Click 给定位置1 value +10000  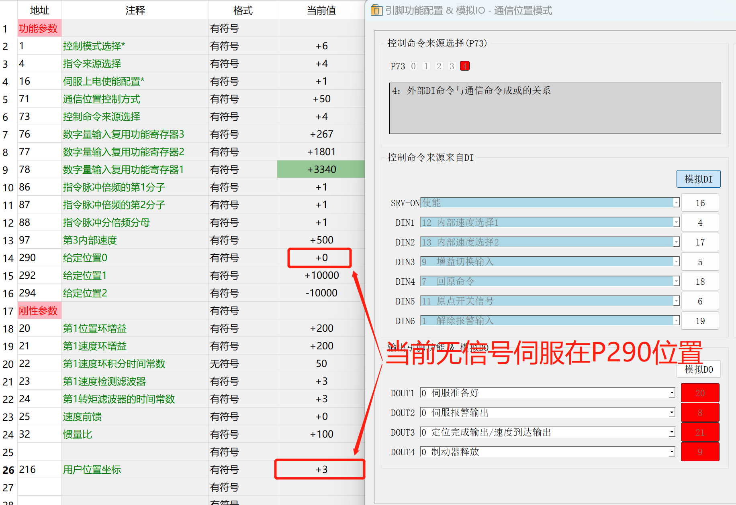[x=321, y=276]
